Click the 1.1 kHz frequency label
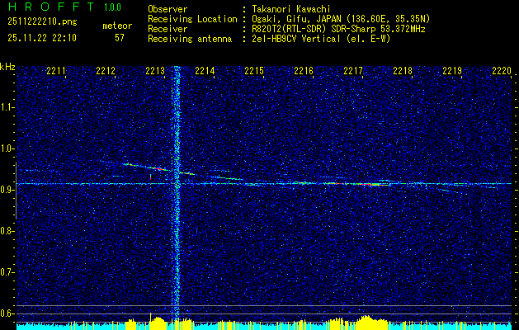 (x=7, y=107)
